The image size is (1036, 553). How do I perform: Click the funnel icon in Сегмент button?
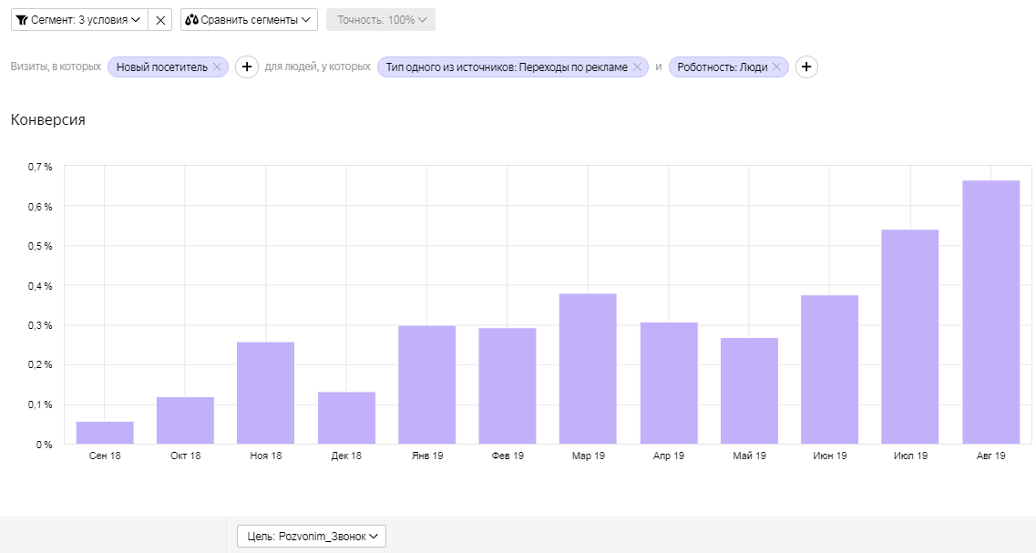22,20
